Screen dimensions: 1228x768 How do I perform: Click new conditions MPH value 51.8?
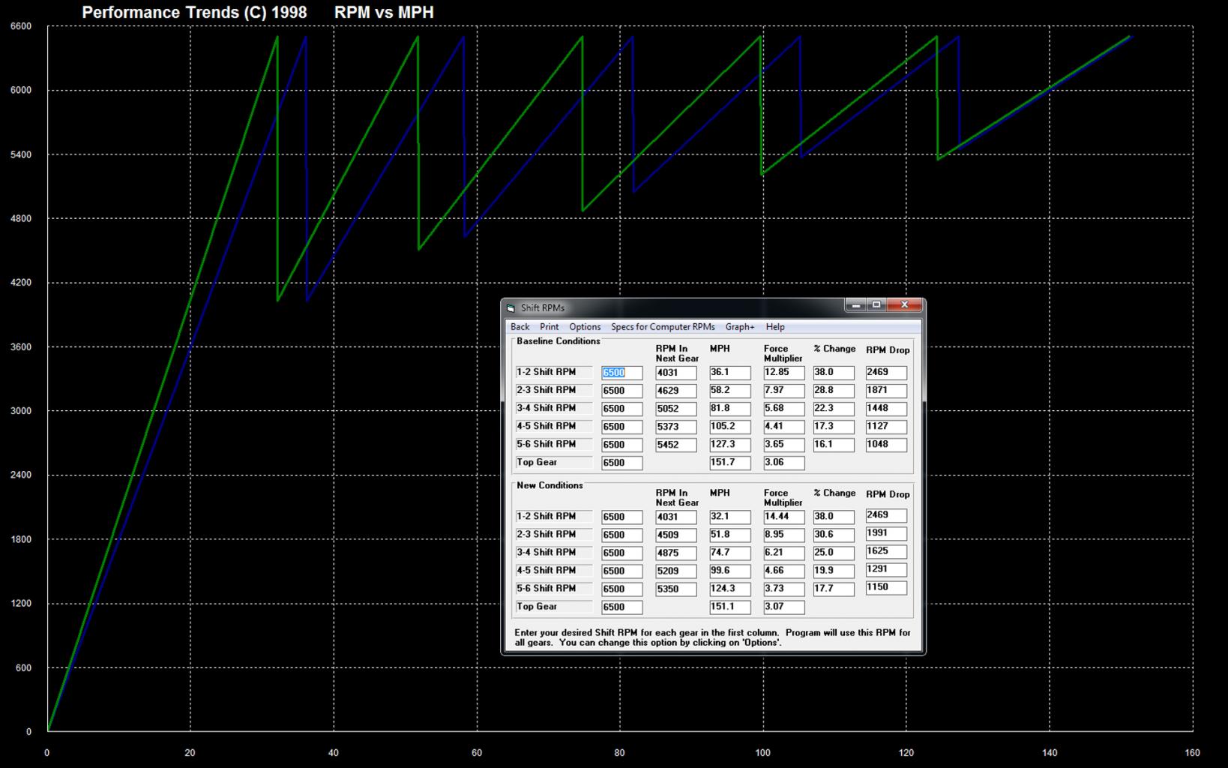(x=730, y=535)
